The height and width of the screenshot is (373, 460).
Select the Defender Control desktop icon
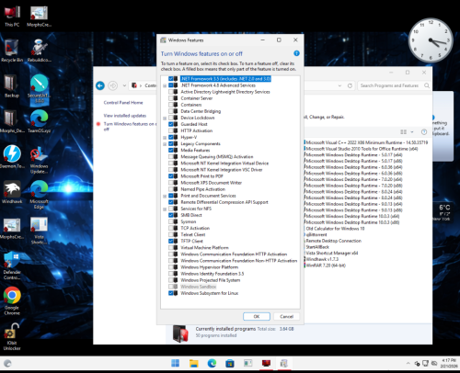pyautogui.click(x=12, y=266)
